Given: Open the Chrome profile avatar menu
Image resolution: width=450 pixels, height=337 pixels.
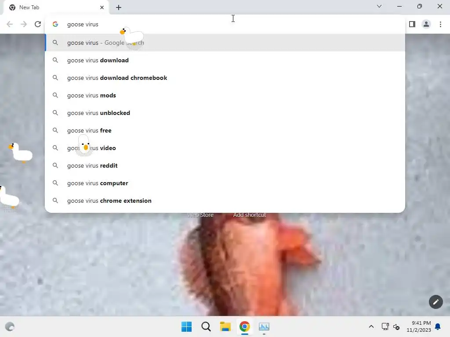Looking at the screenshot, I should 426,24.
